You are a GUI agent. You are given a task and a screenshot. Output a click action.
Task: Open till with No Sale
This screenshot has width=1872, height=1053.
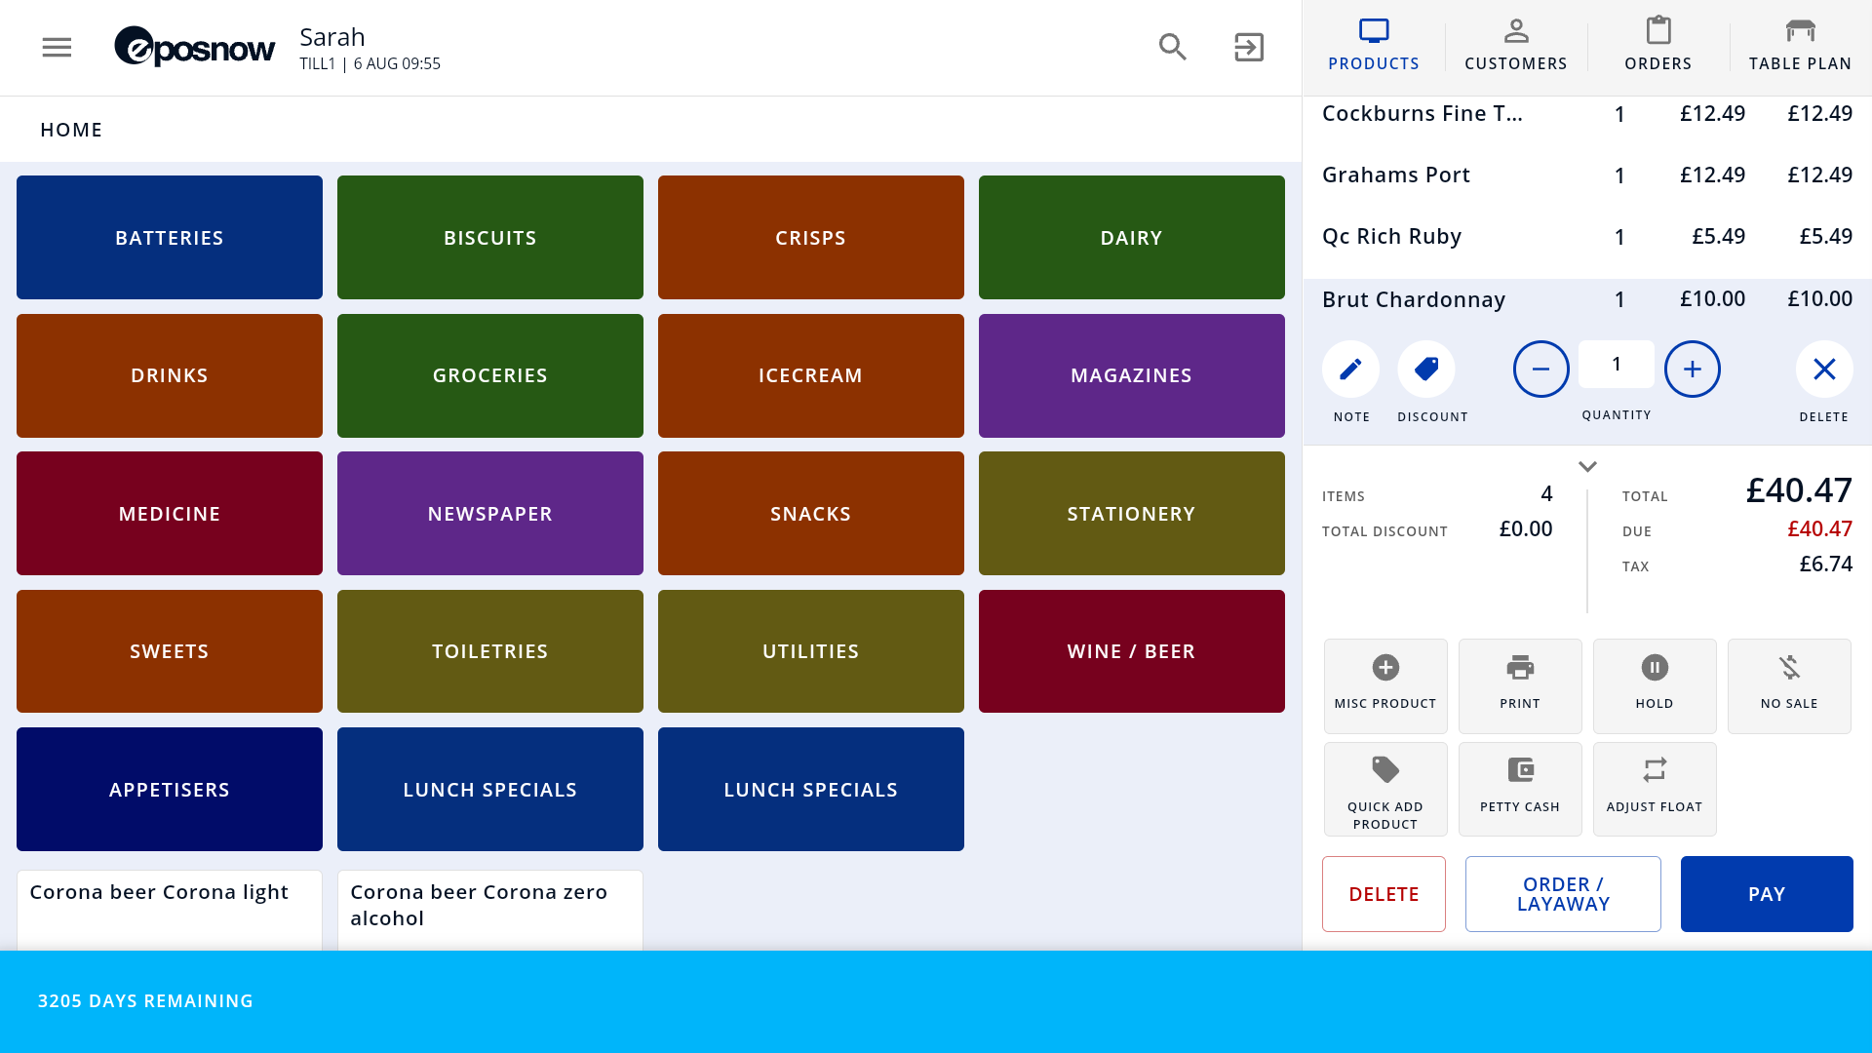[1789, 685]
